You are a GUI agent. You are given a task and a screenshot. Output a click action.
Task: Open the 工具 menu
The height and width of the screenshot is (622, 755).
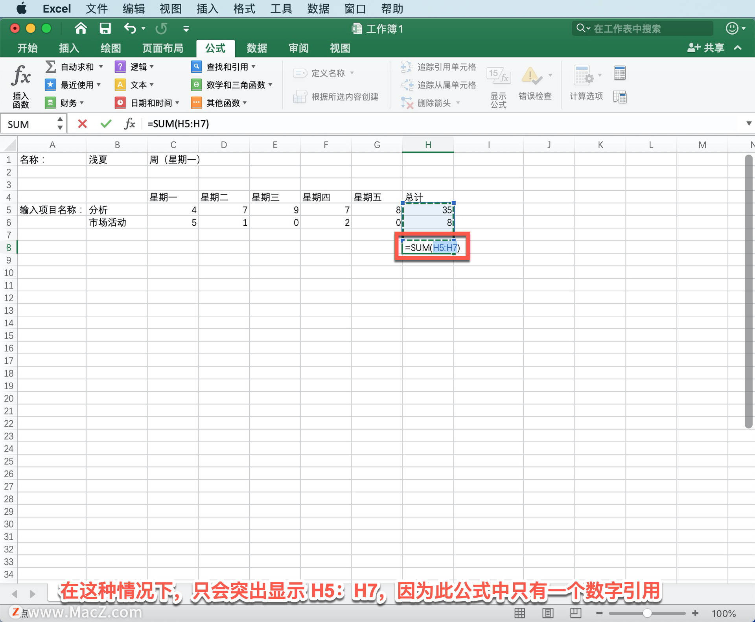(x=281, y=8)
